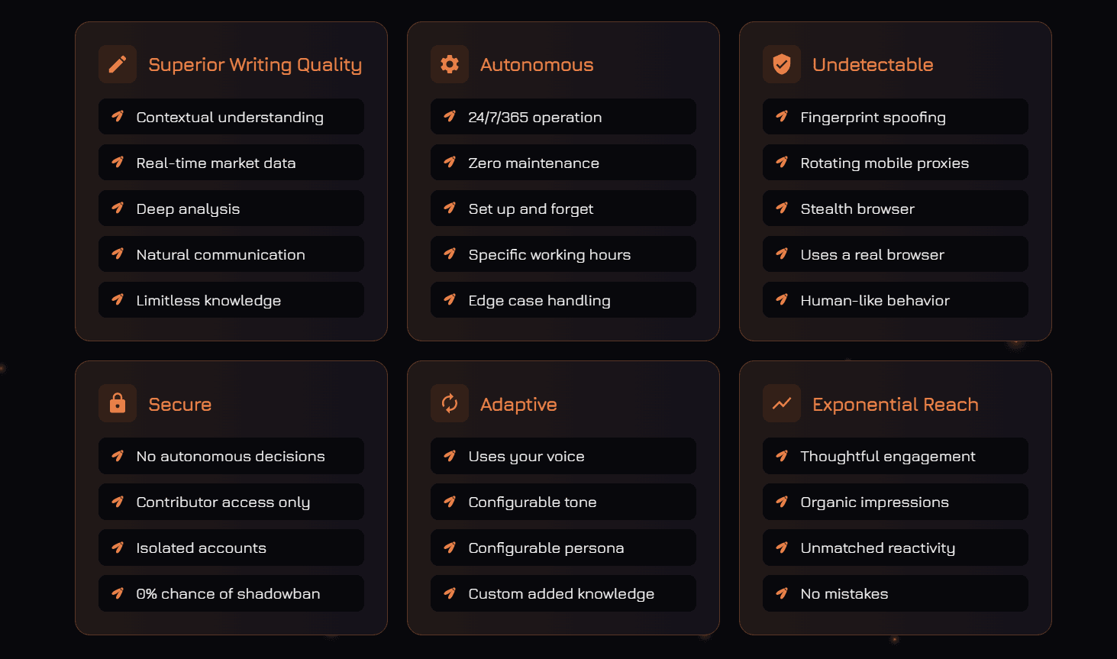Expand the Deep analysis entry
1117x659 pixels.
click(231, 208)
